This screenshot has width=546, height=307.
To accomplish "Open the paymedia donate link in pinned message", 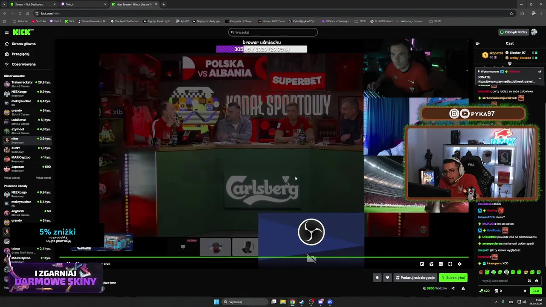I will click(x=506, y=81).
